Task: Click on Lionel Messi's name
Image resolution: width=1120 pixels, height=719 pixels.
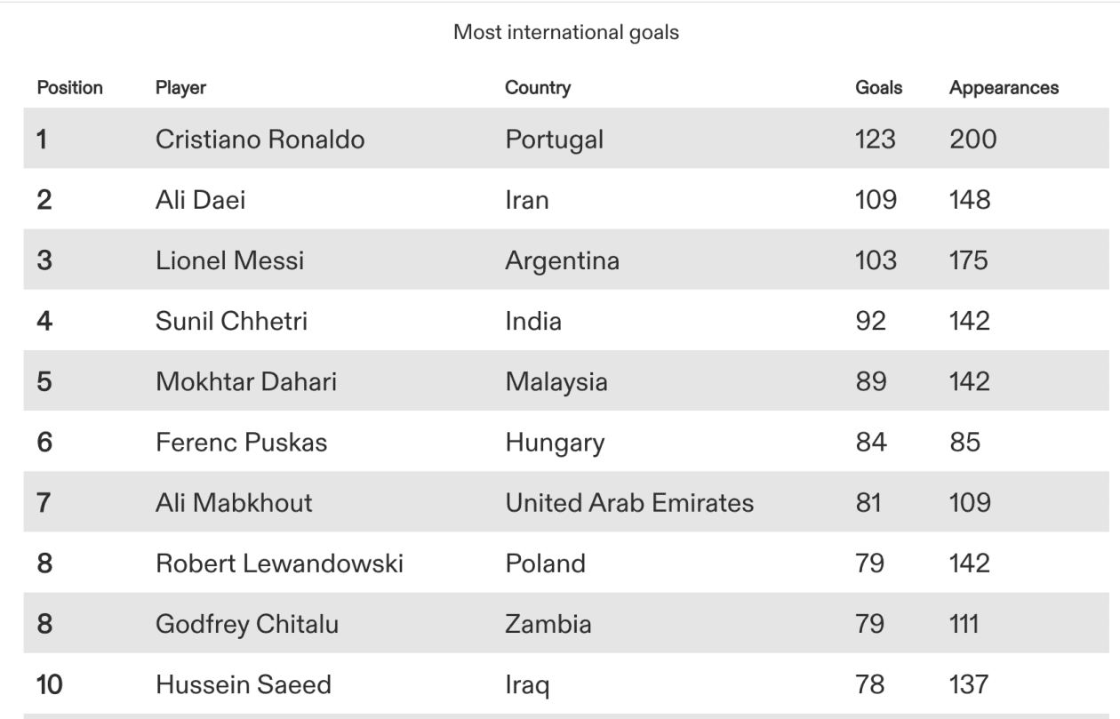Action: tap(230, 260)
